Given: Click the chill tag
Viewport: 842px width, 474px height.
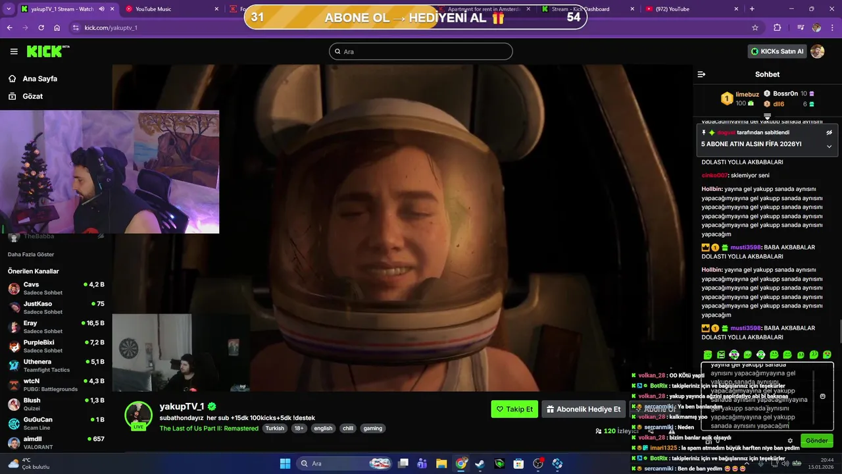Looking at the screenshot, I should [348, 428].
